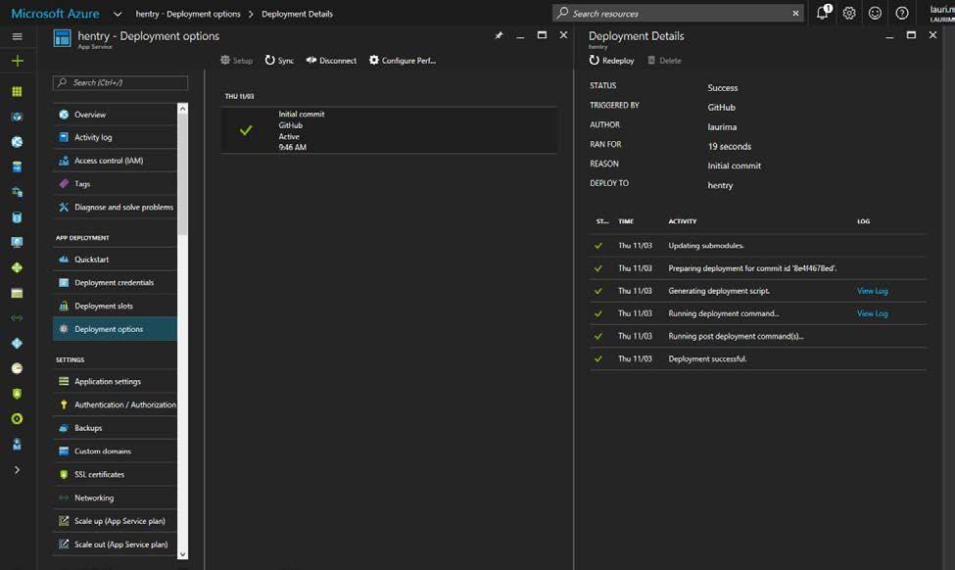Open Authentication / Authorization menu item

116,404
